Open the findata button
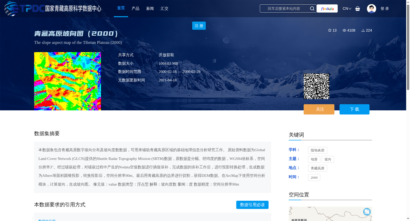410x221 pixels. click(x=327, y=8)
